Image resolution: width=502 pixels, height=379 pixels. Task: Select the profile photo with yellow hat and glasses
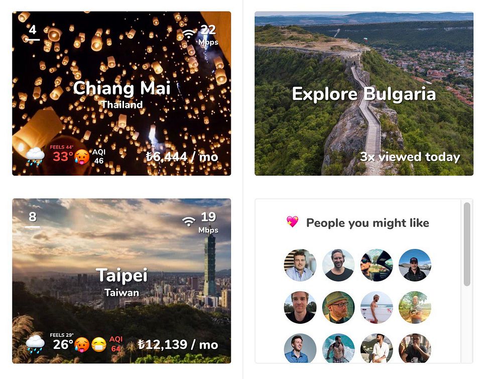[338, 307]
